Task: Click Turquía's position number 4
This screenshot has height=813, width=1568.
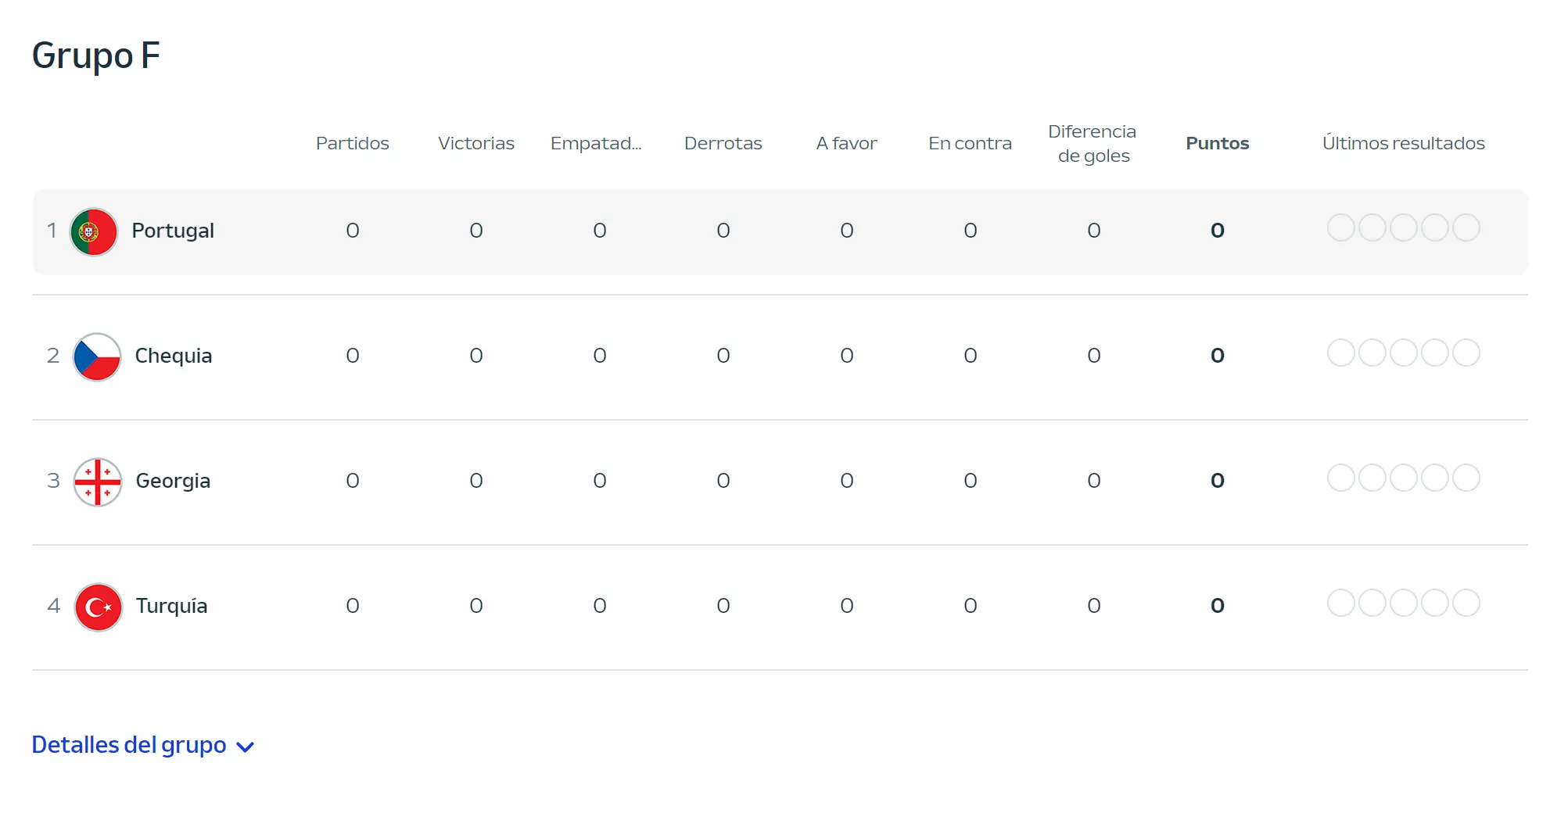Action: click(x=53, y=606)
